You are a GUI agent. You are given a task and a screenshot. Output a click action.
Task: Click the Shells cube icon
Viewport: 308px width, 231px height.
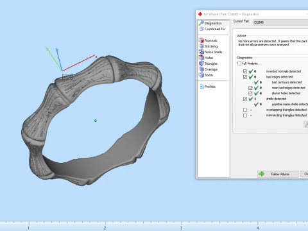click(x=201, y=75)
